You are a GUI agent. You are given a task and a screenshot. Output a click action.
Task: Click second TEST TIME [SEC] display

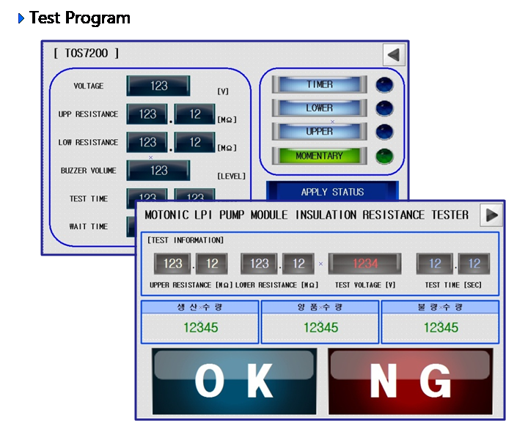pyautogui.click(x=474, y=264)
